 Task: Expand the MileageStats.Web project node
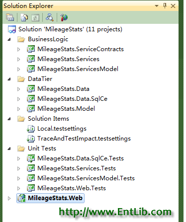point(9,198)
